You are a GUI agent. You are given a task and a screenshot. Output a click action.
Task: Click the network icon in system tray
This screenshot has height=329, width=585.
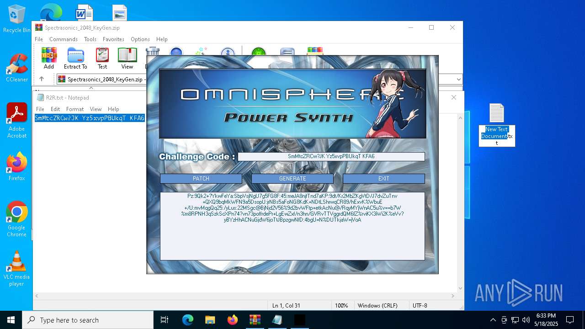pyautogui.click(x=515, y=320)
